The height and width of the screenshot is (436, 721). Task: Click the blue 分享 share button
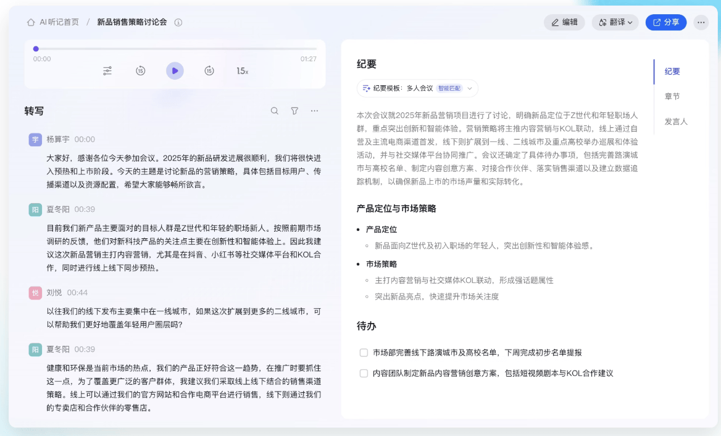pyautogui.click(x=665, y=22)
